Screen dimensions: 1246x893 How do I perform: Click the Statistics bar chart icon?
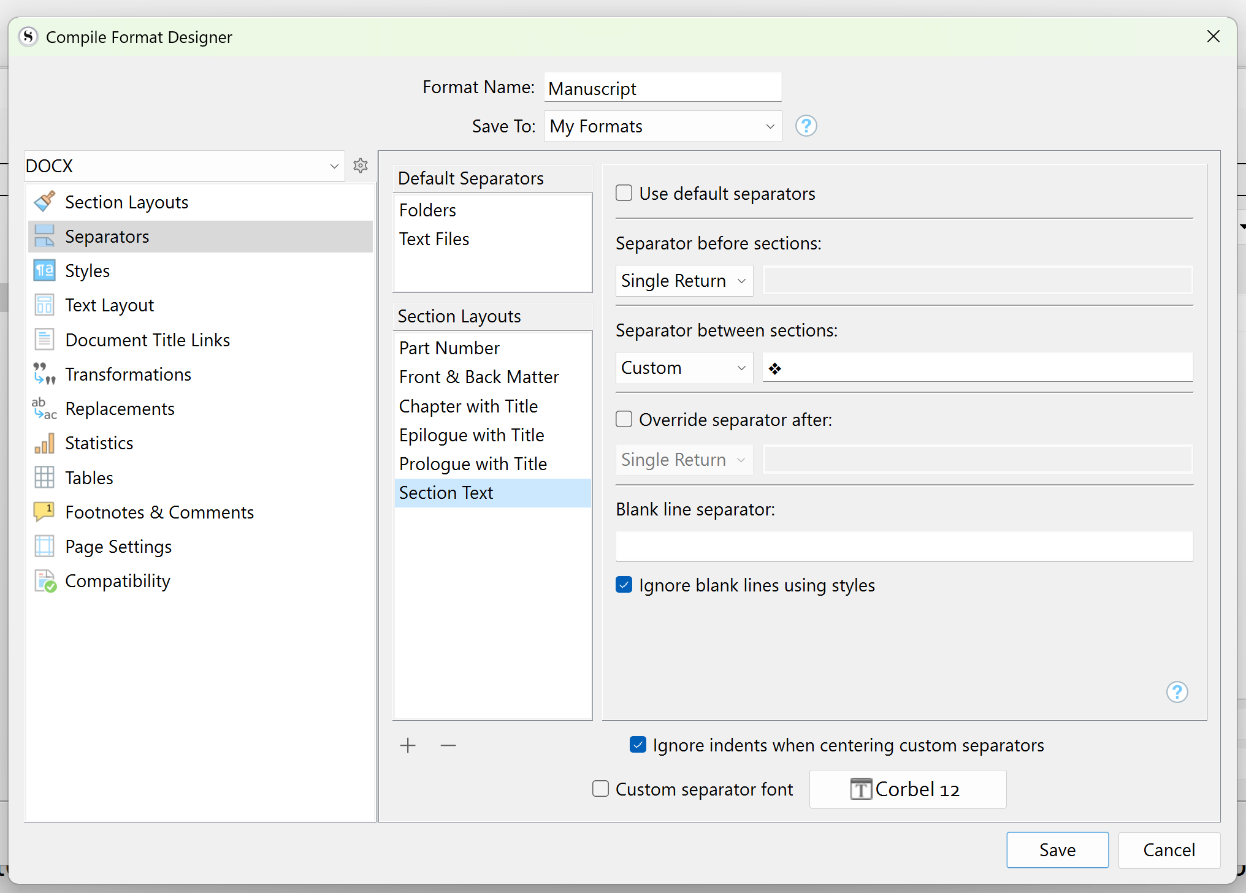point(45,443)
